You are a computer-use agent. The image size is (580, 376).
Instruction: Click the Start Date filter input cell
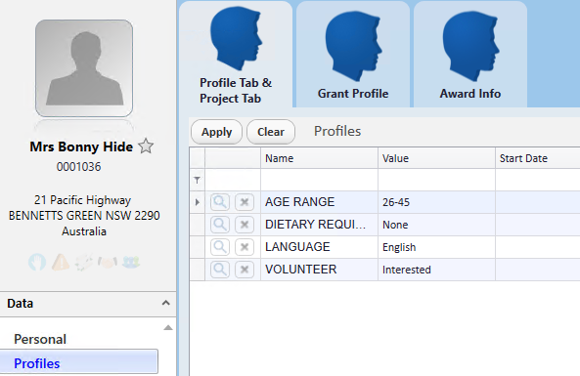[x=538, y=180]
